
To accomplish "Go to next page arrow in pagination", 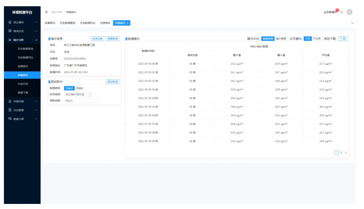I will [x=346, y=152].
